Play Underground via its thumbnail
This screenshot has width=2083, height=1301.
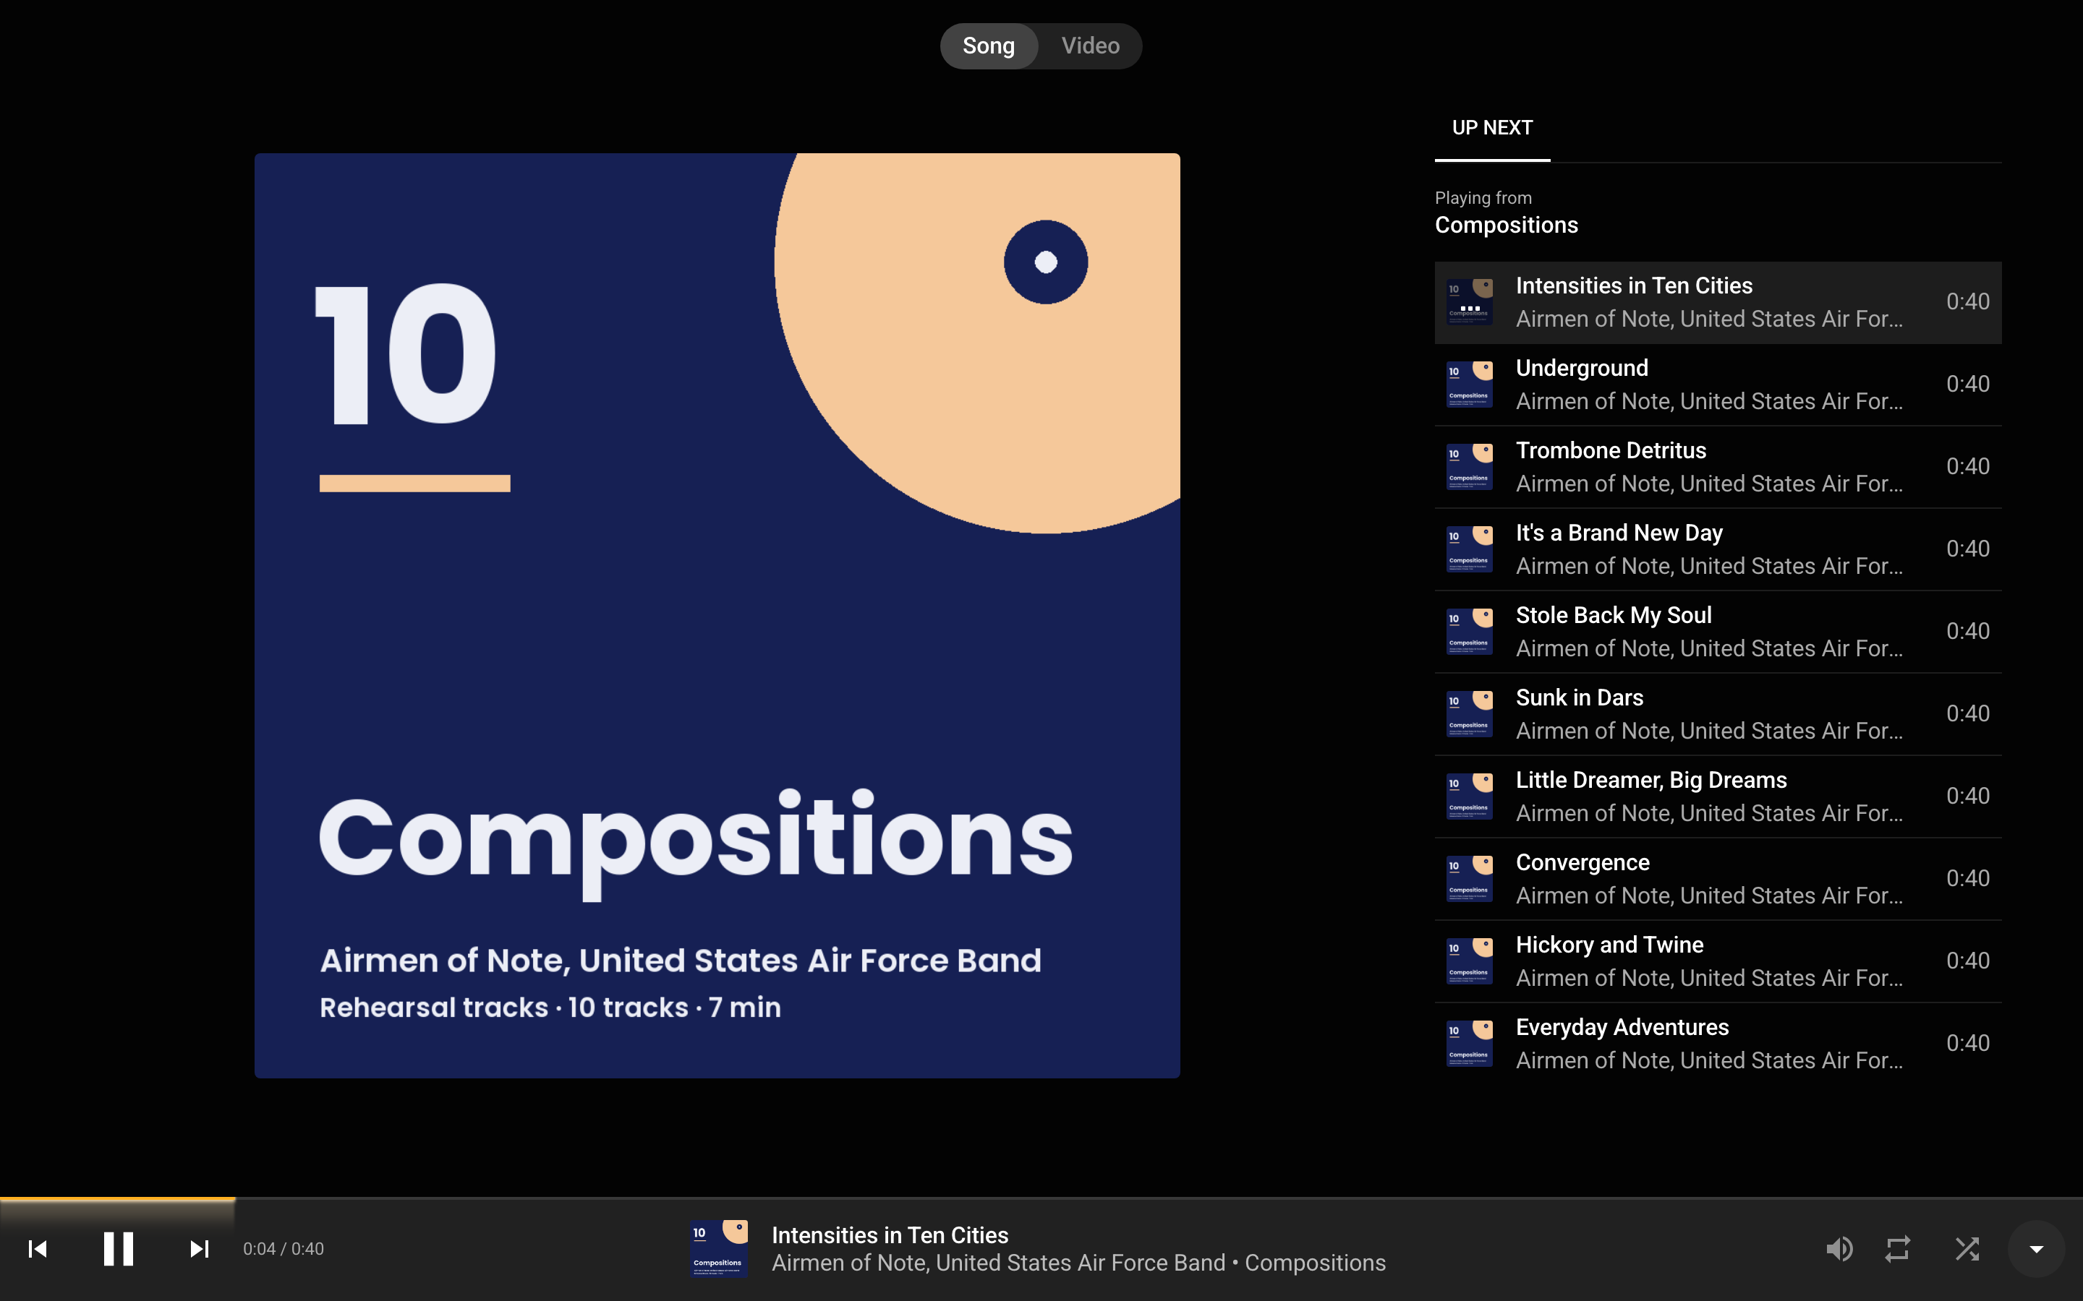click(x=1470, y=385)
